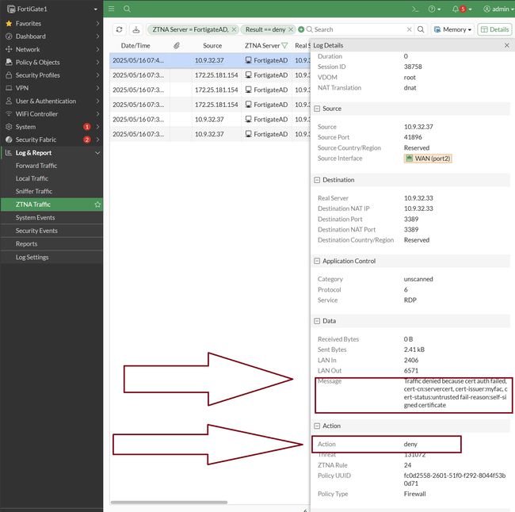This screenshot has height=512, width=515.
Task: Click the Service value RDP
Action: click(410, 300)
